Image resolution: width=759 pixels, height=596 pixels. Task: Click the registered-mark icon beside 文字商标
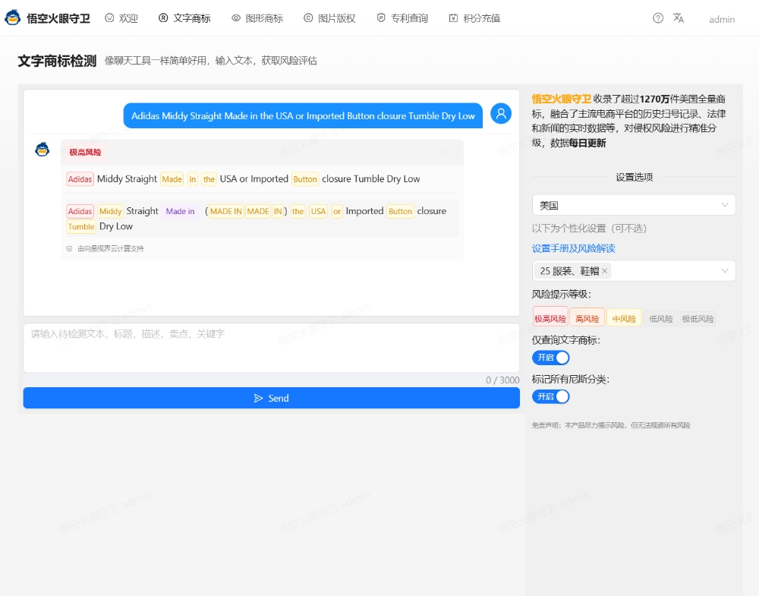(x=163, y=18)
